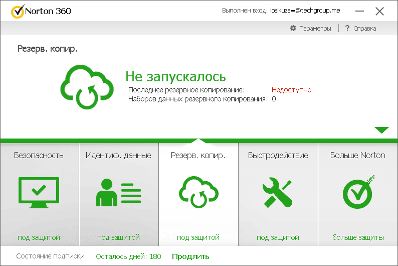Click the Не запускалось heading

pos(175,77)
